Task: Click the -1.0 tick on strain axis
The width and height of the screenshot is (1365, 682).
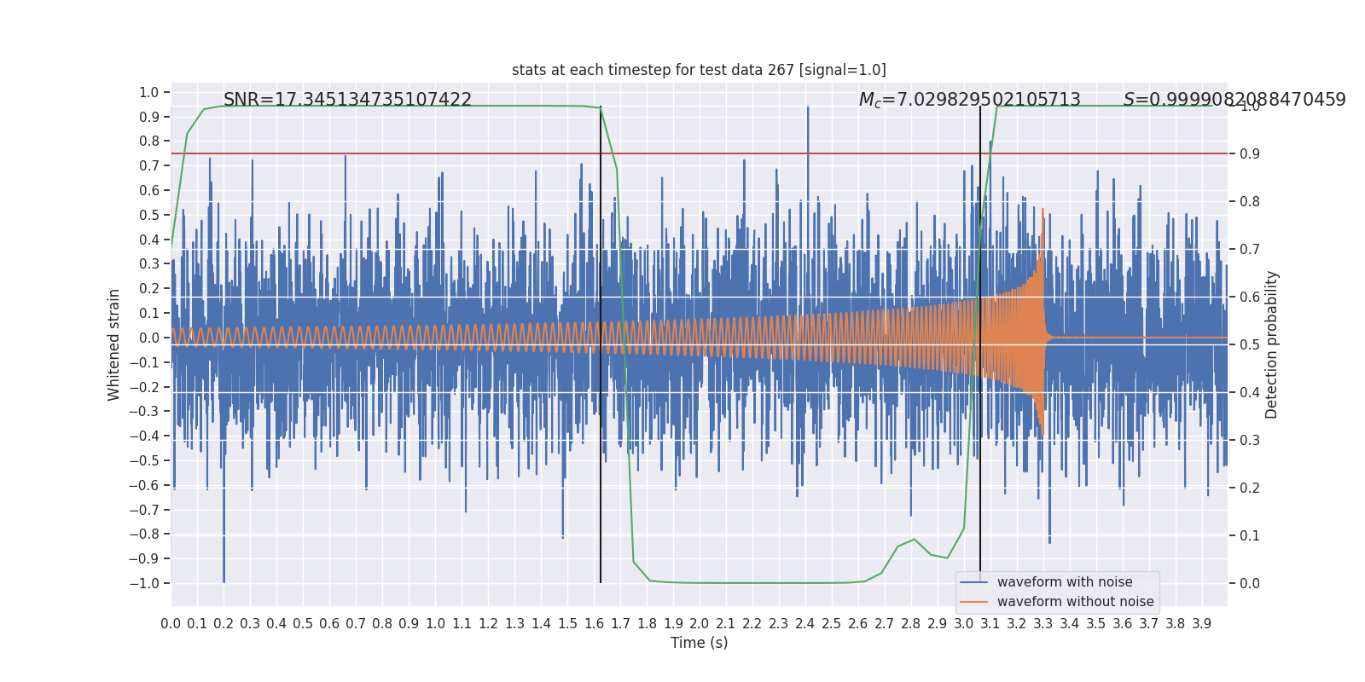Action: 144,583
